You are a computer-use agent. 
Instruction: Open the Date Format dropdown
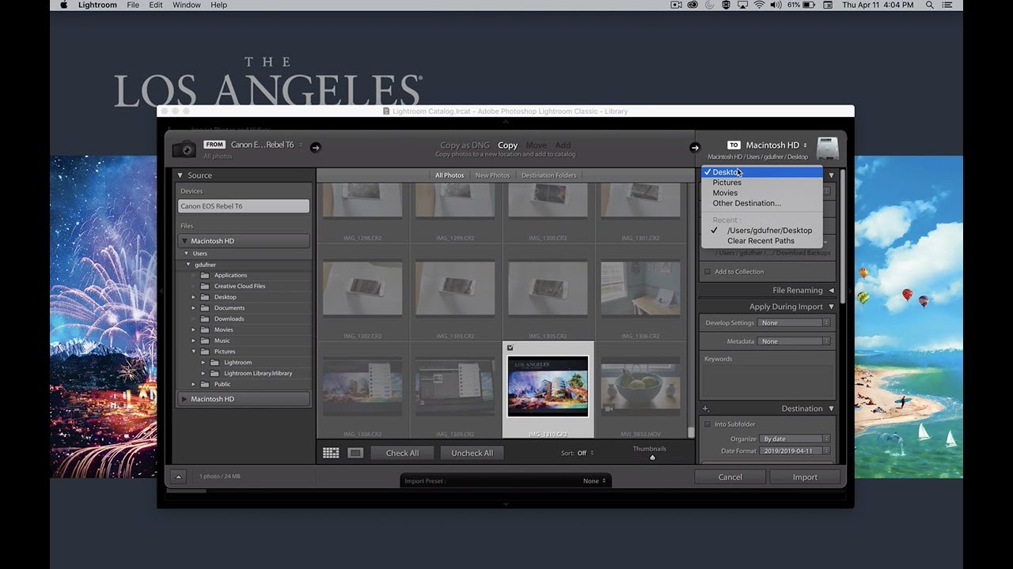click(795, 450)
